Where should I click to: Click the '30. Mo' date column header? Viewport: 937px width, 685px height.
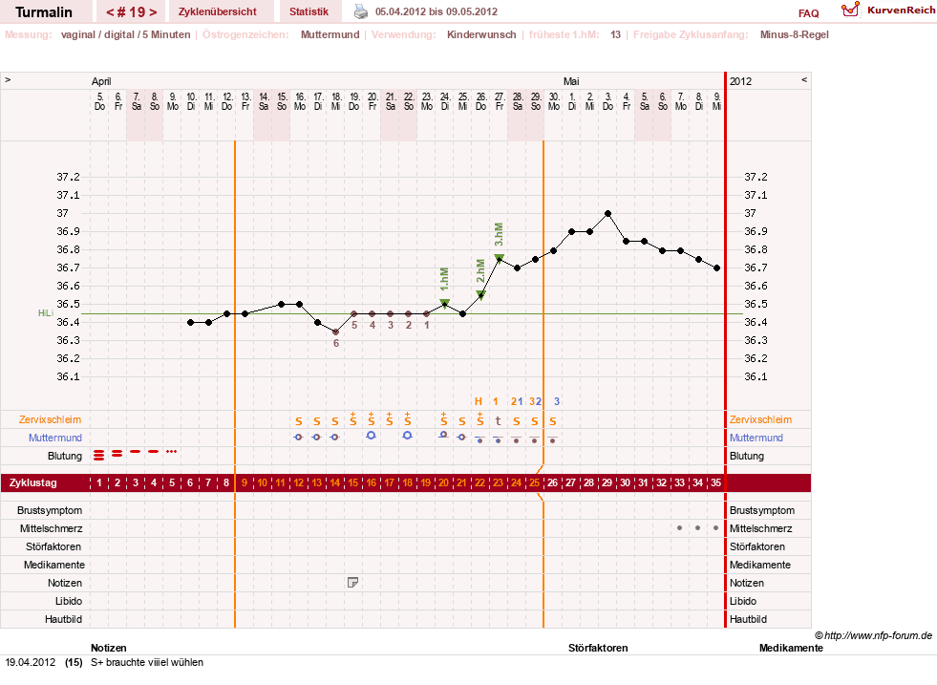click(x=554, y=101)
